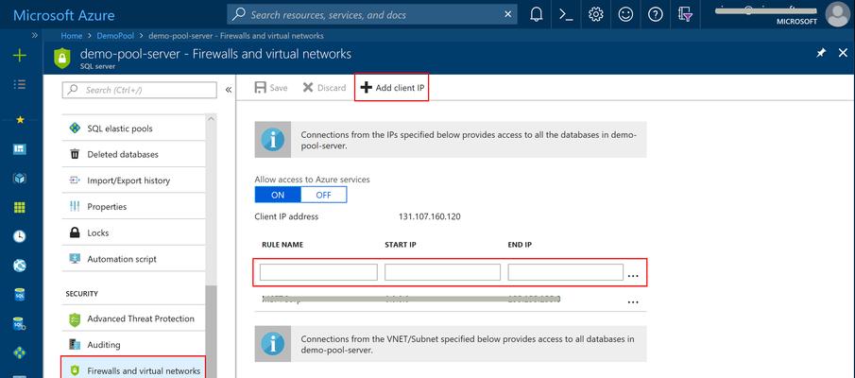
Task: Click the Discard button
Action: click(x=324, y=88)
